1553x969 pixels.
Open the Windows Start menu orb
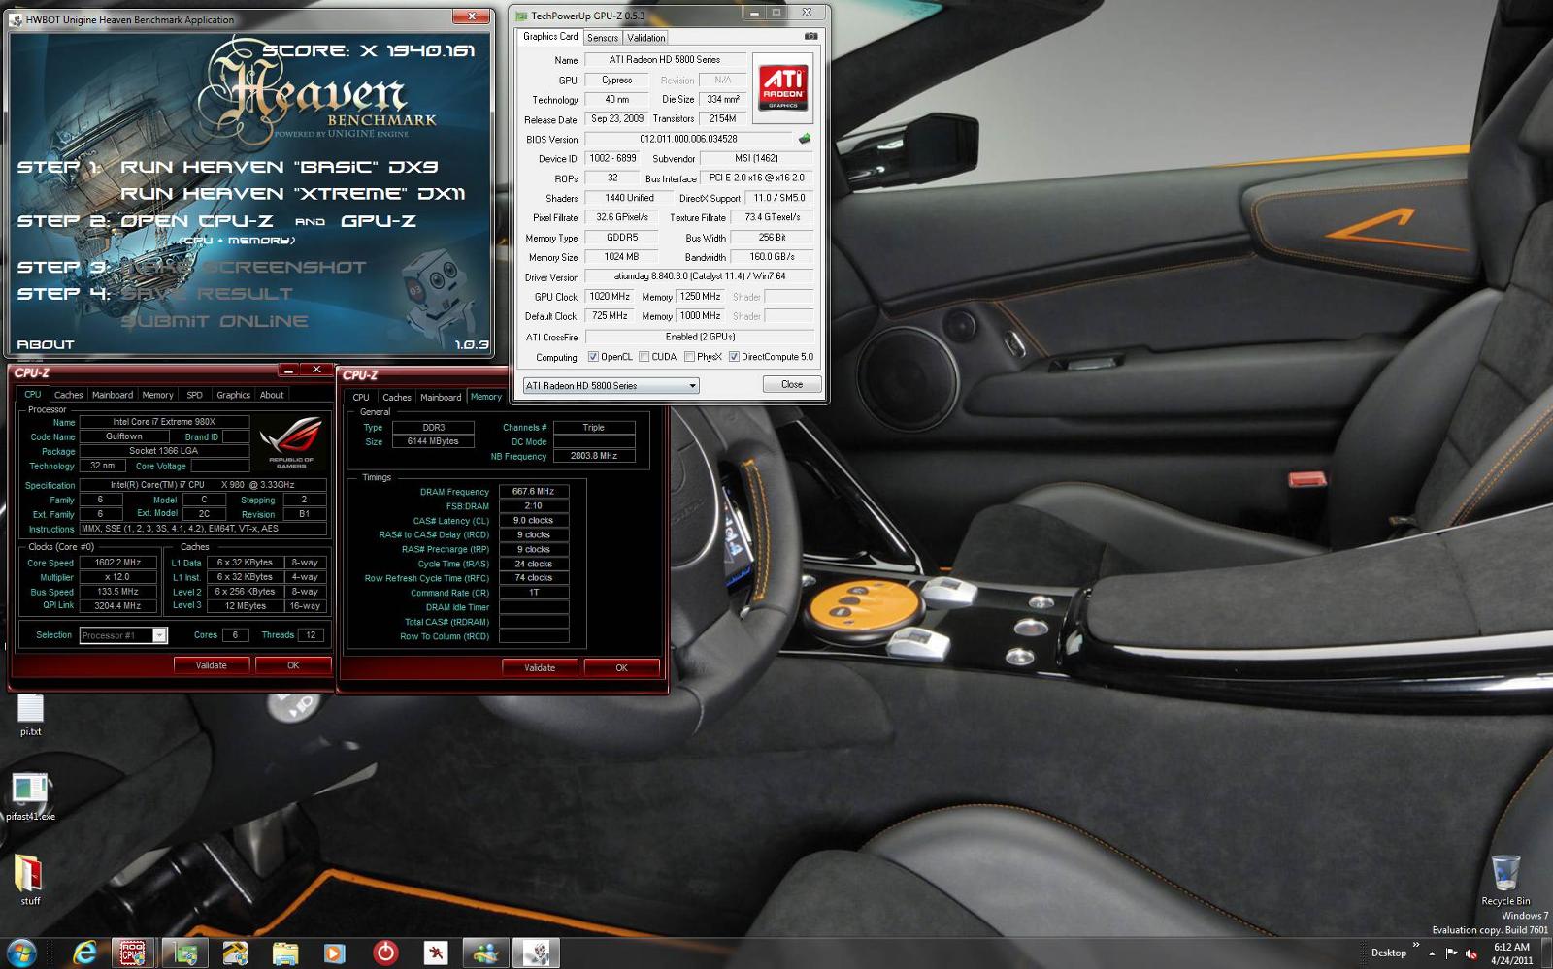point(21,953)
